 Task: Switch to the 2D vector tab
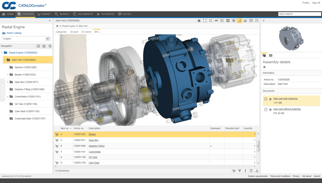pyautogui.click(x=86, y=32)
